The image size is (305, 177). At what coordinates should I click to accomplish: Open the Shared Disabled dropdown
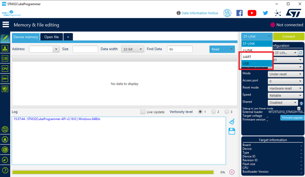pyautogui.click(x=283, y=102)
